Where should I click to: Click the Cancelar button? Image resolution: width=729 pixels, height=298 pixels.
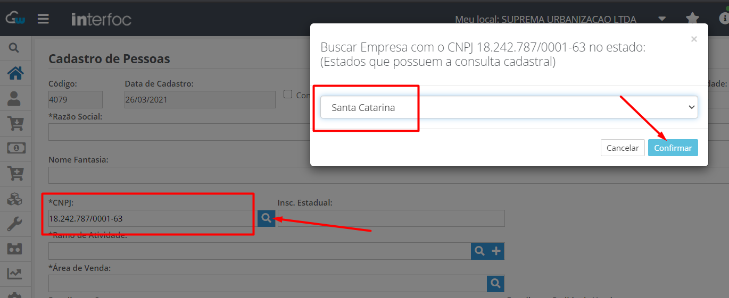coord(623,148)
